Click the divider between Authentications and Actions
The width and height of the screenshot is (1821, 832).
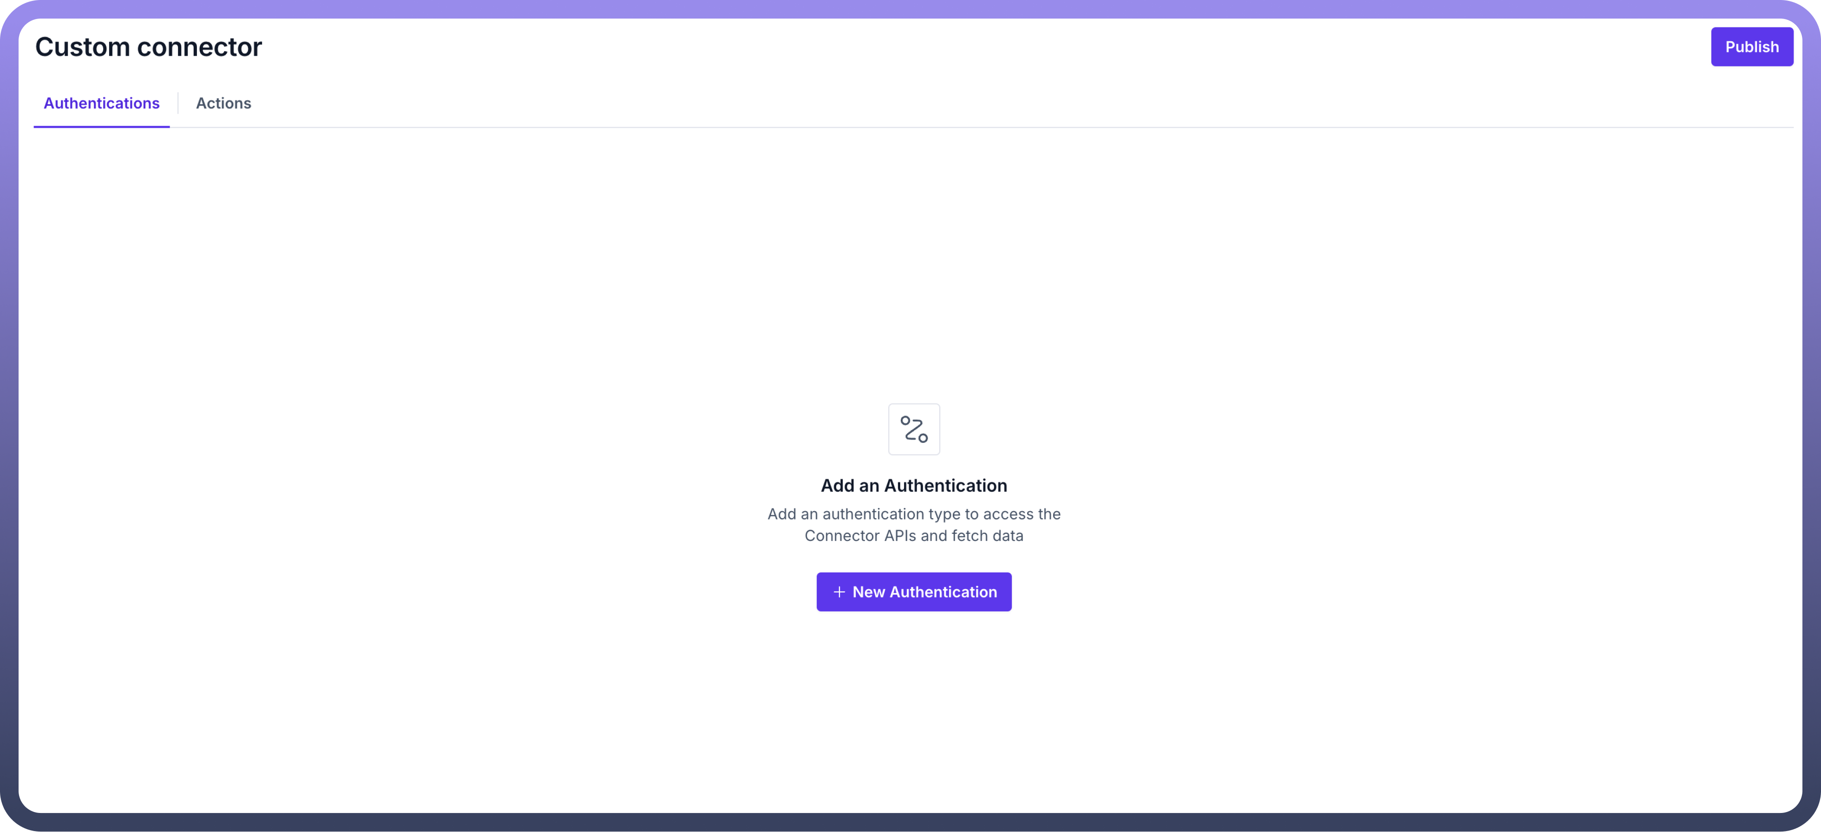tap(178, 103)
